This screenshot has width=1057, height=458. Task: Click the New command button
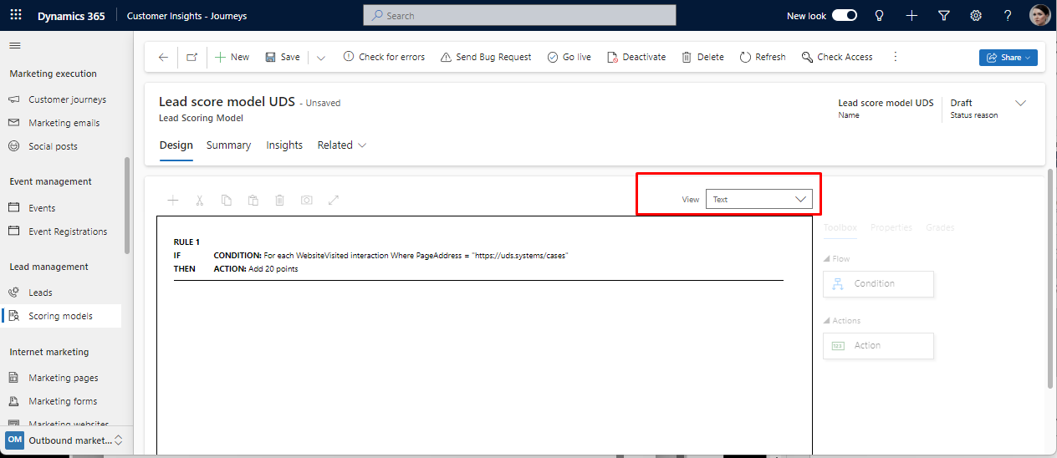[232, 57]
